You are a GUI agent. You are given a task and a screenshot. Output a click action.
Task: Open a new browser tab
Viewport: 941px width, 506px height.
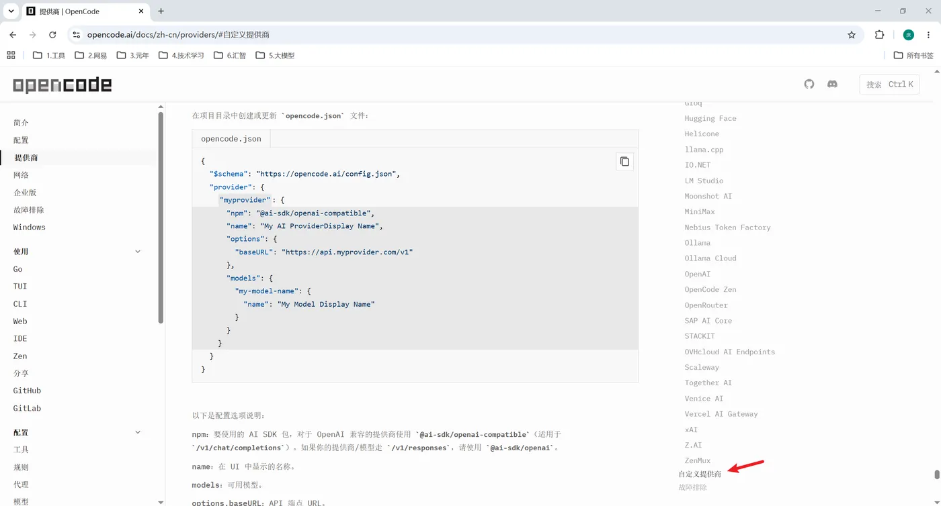click(161, 11)
